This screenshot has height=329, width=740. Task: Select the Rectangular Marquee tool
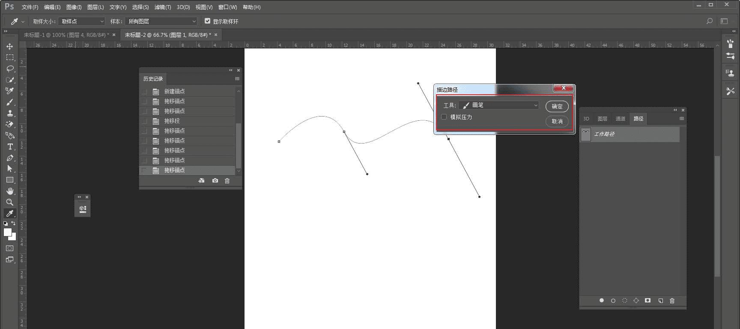pyautogui.click(x=10, y=57)
